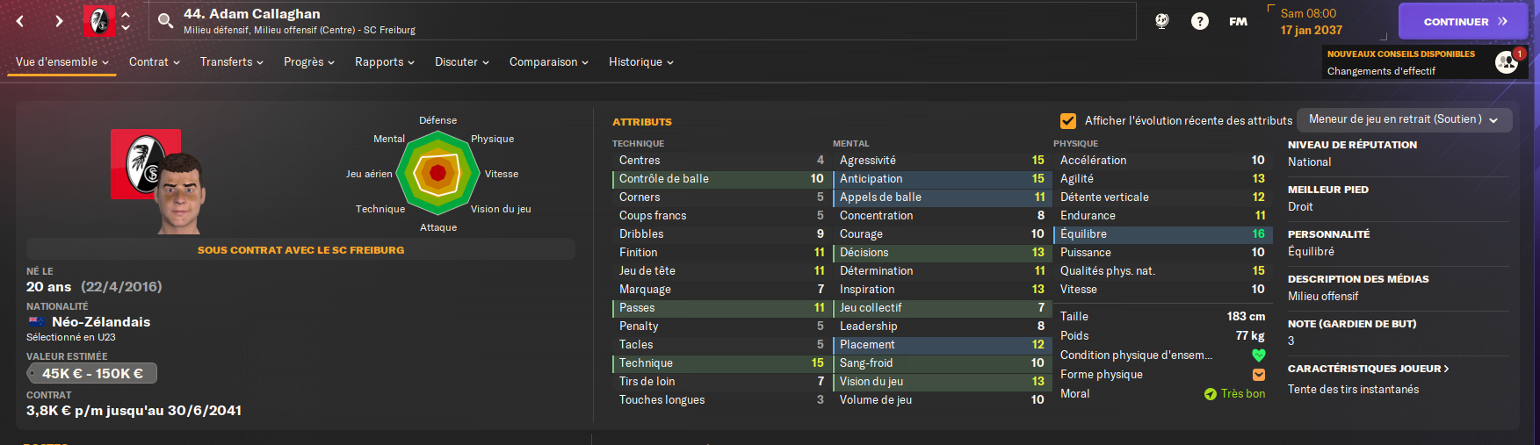Open the Comparaison menu
Screen dimensions: 1540x445
click(548, 62)
